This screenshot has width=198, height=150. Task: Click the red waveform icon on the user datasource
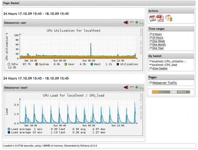point(132,22)
